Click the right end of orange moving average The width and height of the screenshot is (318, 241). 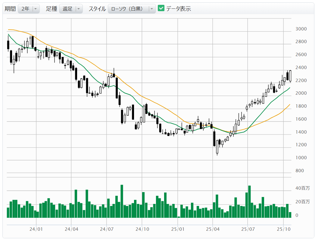290,104
